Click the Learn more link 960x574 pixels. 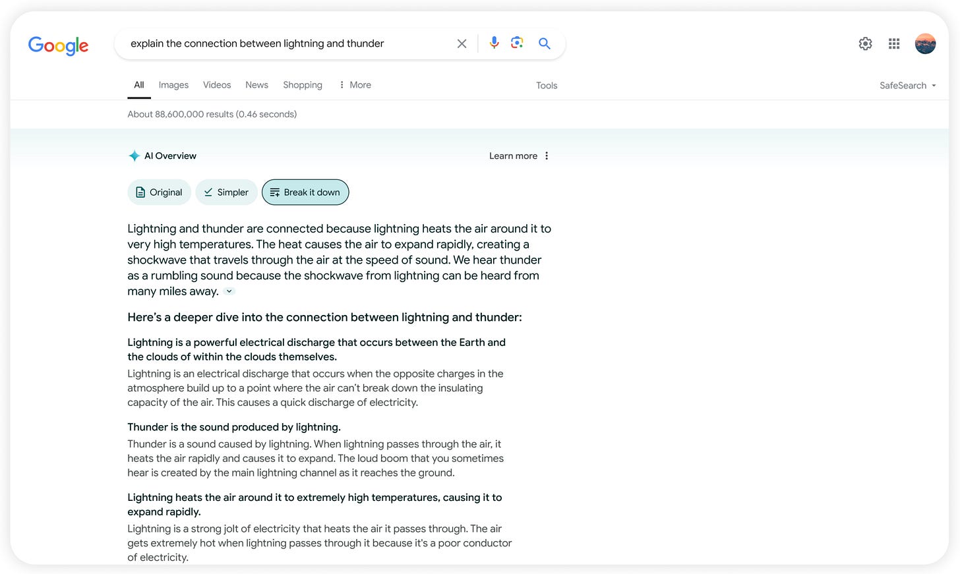[x=513, y=156]
